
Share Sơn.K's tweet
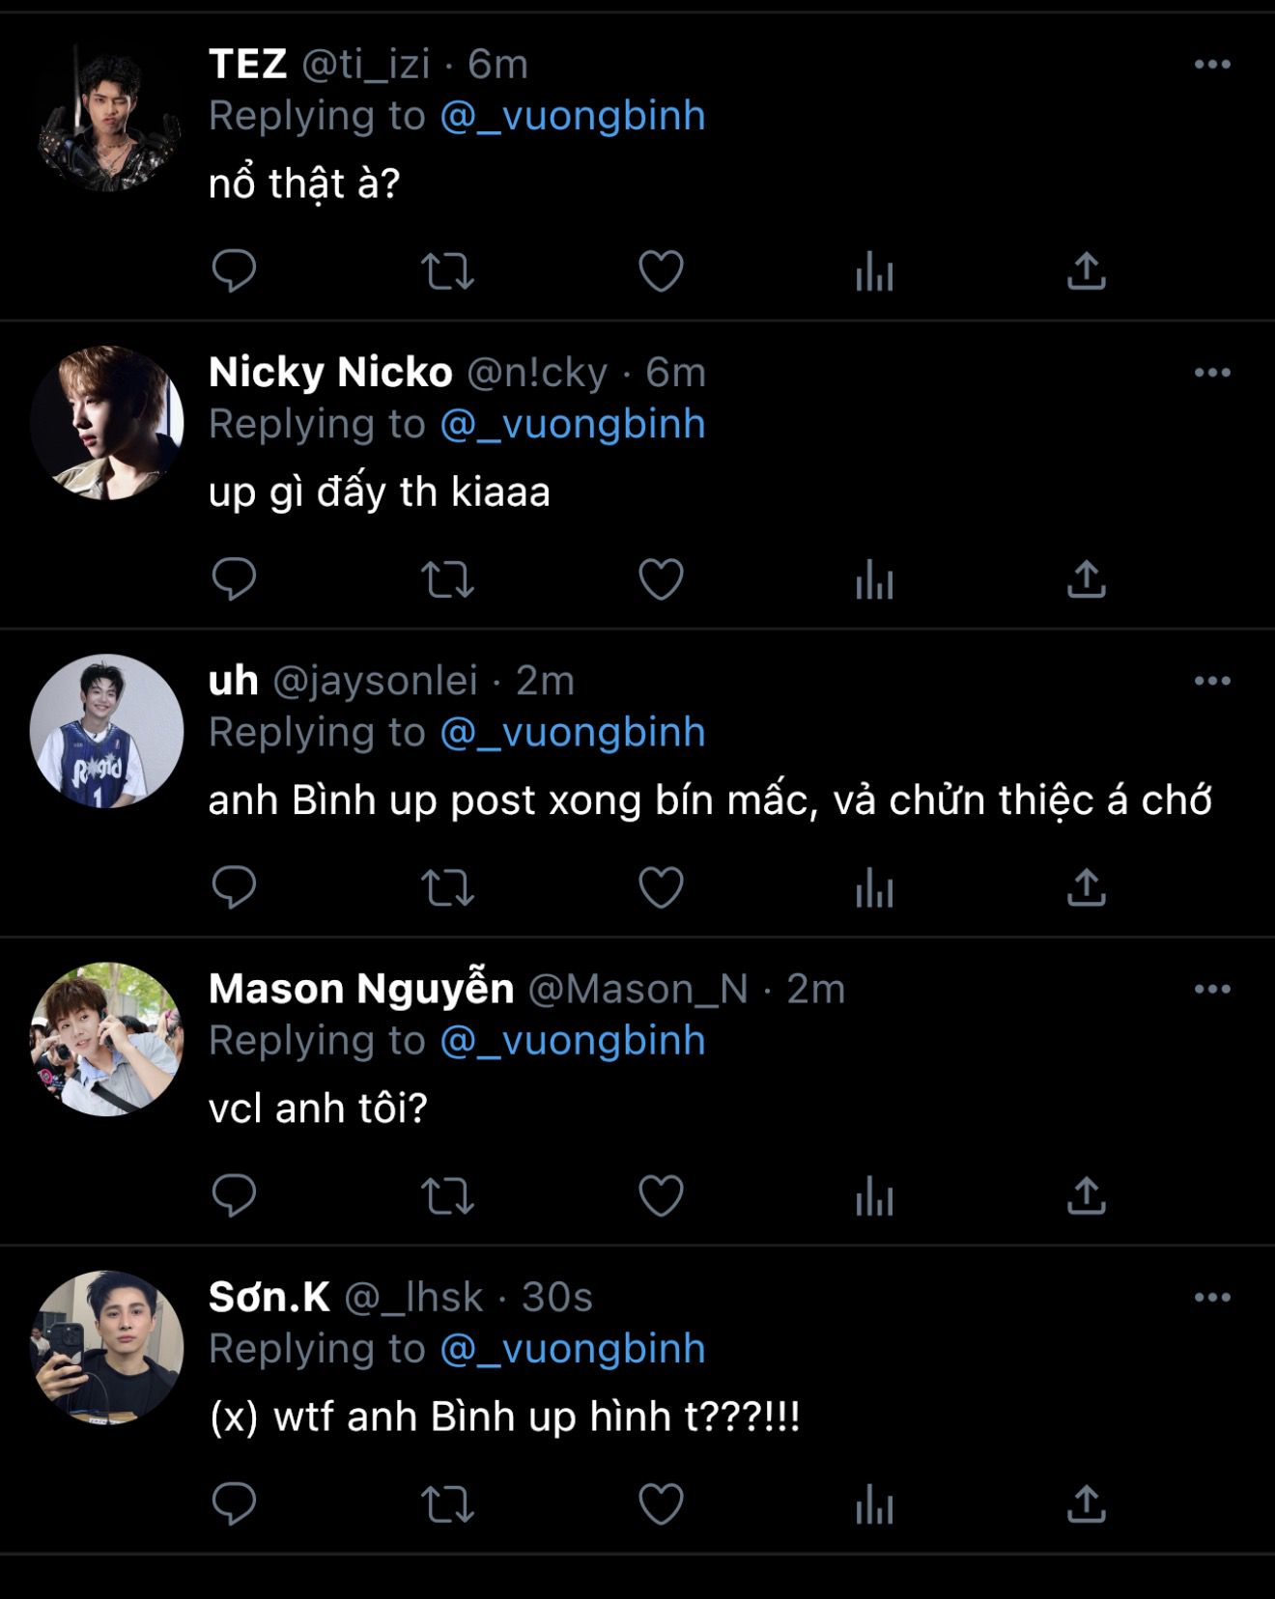point(1087,1503)
